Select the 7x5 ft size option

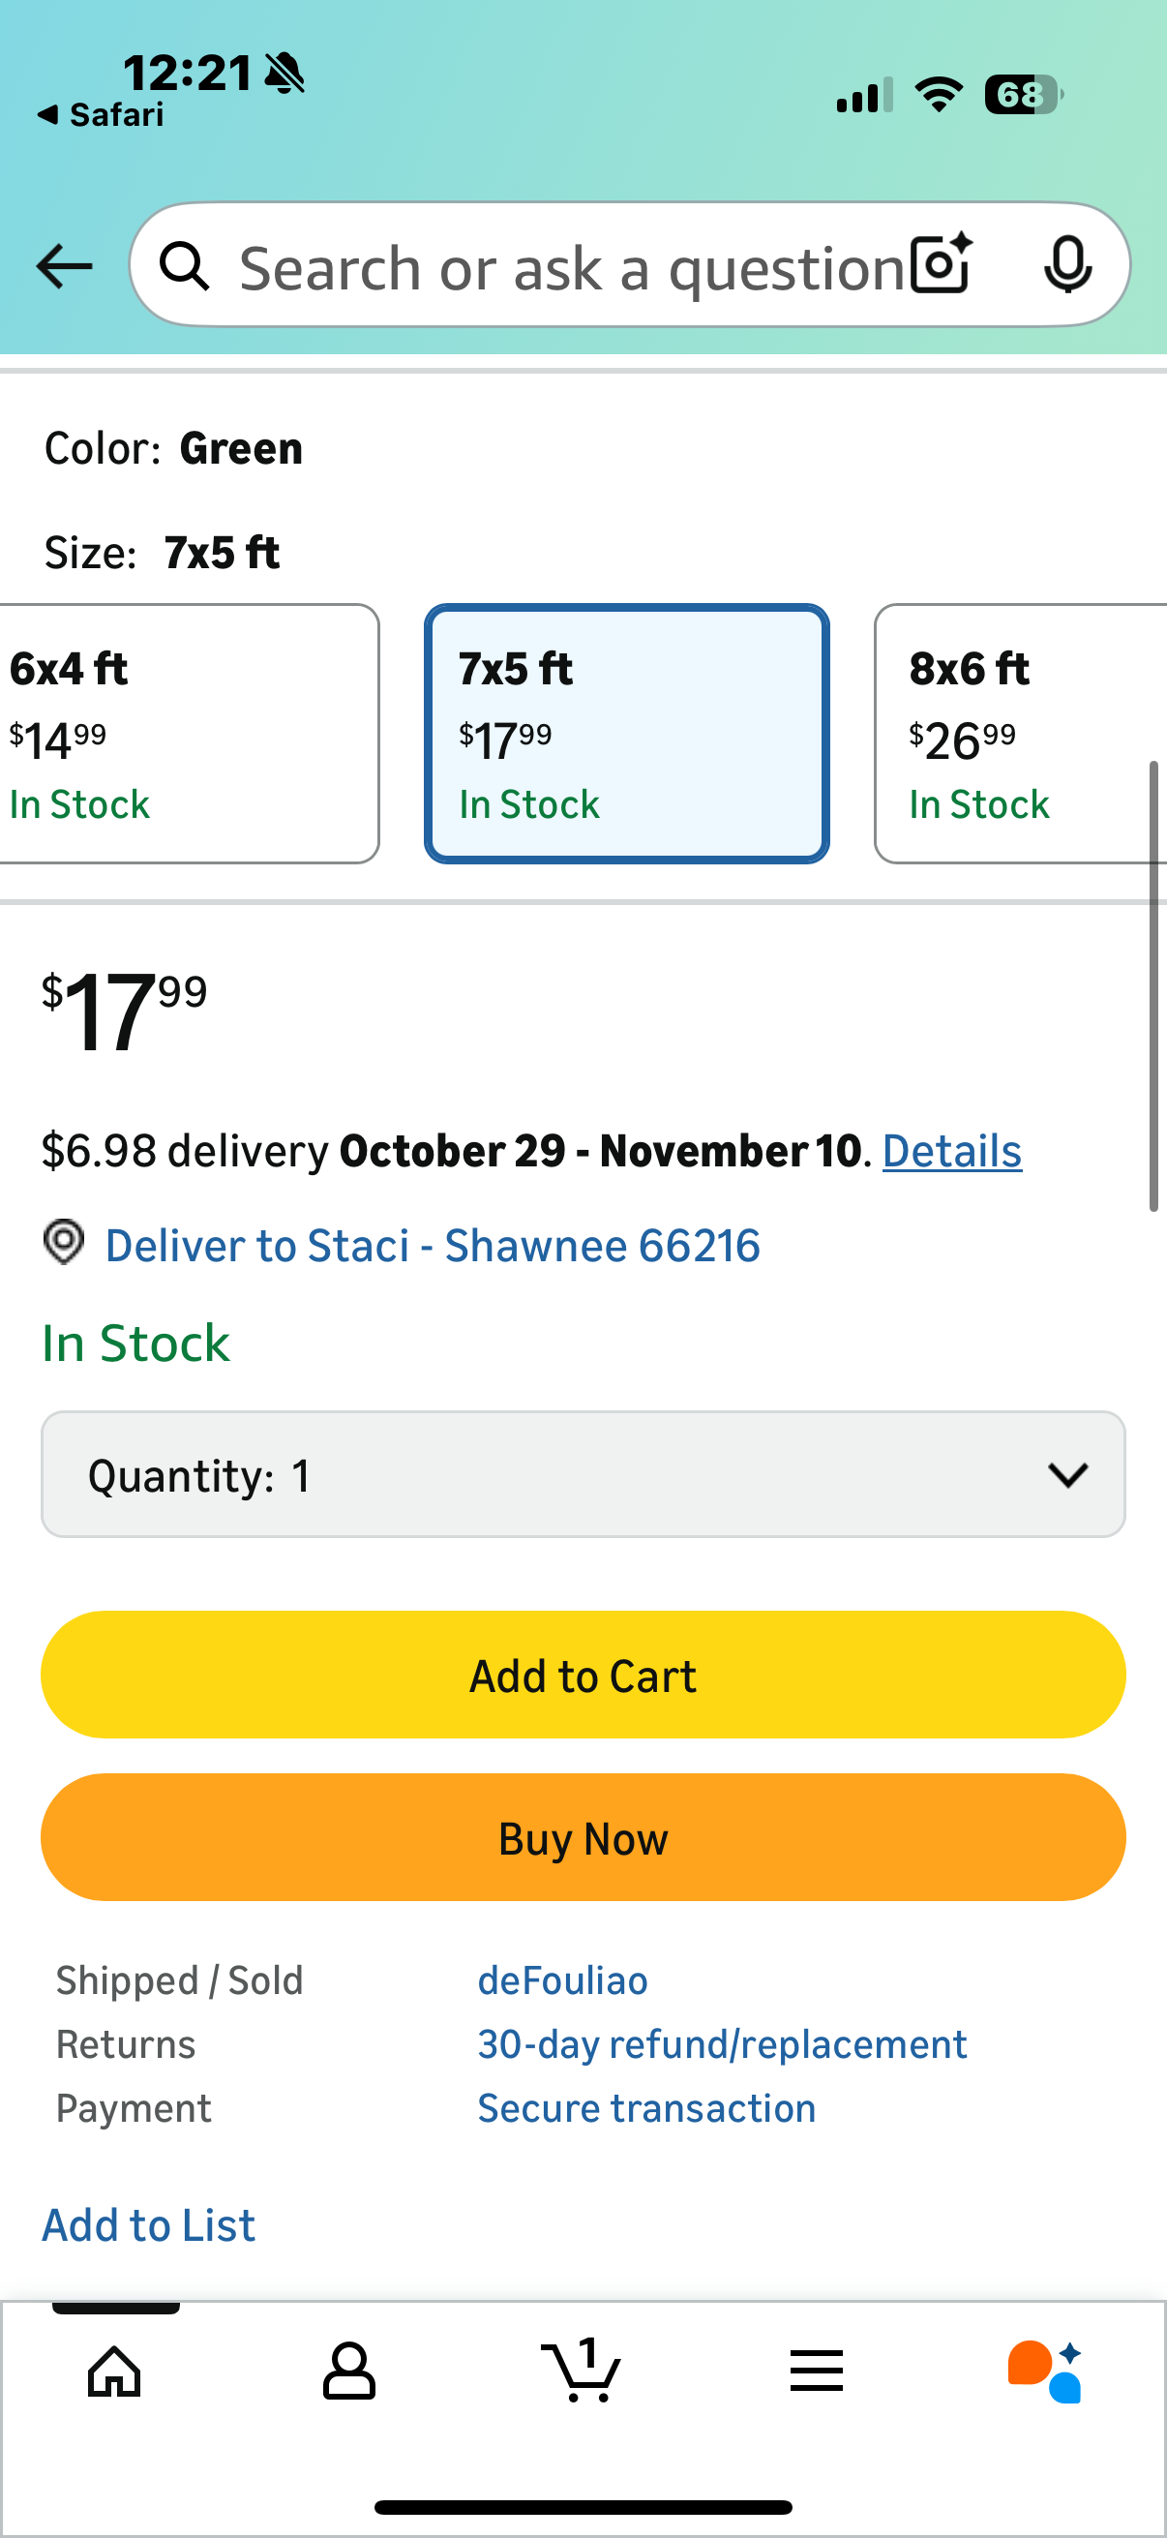pyautogui.click(x=626, y=734)
